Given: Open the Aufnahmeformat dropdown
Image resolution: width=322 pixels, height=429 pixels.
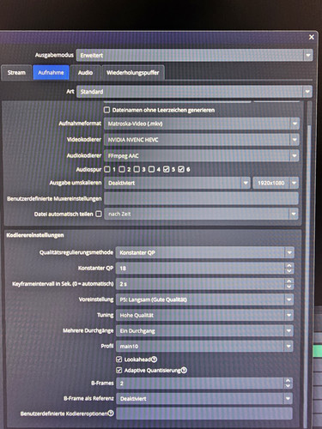Looking at the screenshot, I should 202,124.
